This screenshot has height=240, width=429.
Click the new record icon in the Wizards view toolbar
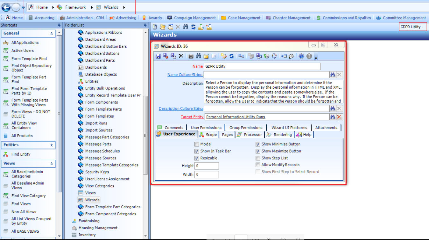(155, 27)
